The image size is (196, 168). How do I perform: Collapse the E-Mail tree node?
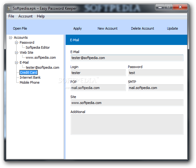pos(16,62)
